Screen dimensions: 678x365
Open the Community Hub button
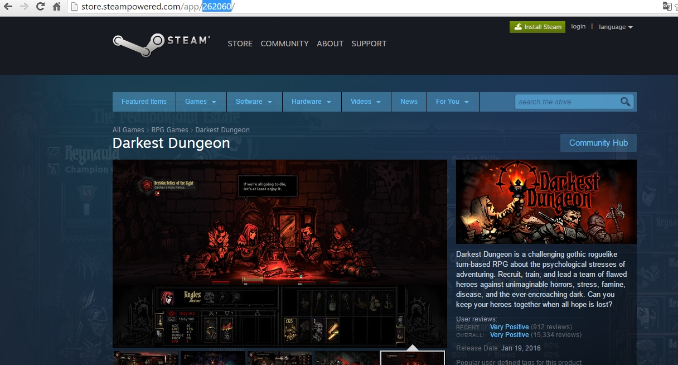point(598,143)
